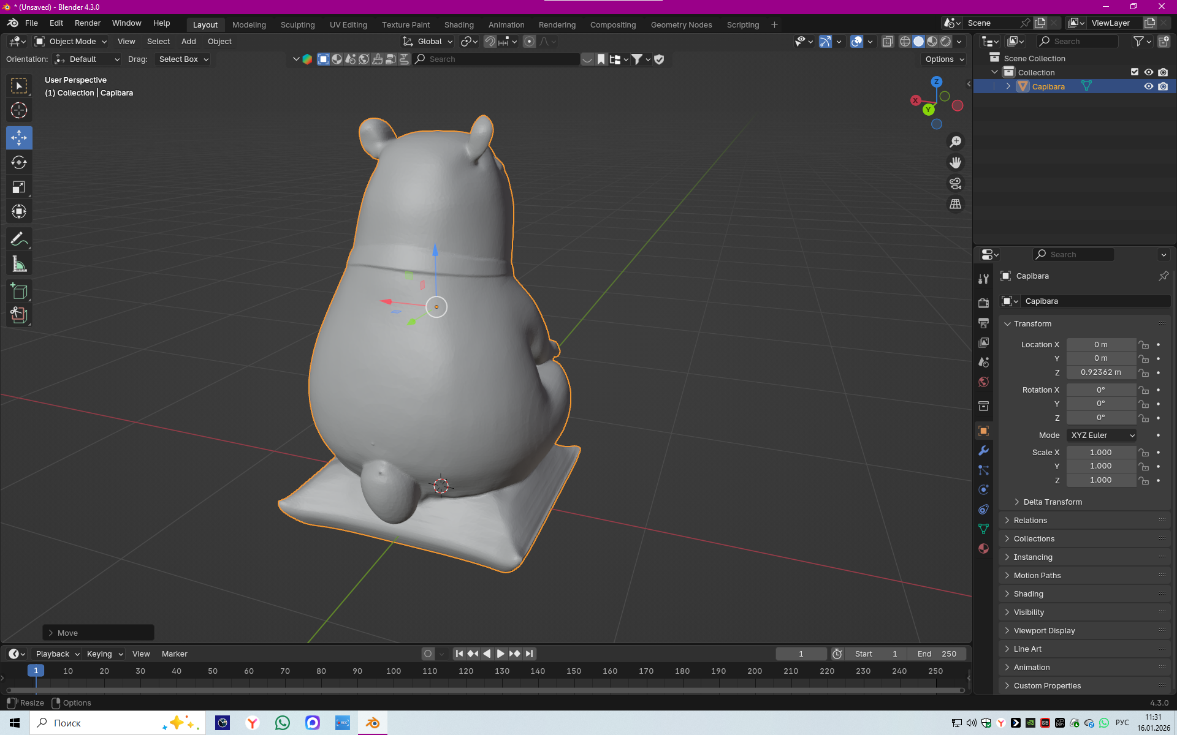The height and width of the screenshot is (735, 1177).
Task: Open the Object Data mesh tab
Action: (984, 529)
